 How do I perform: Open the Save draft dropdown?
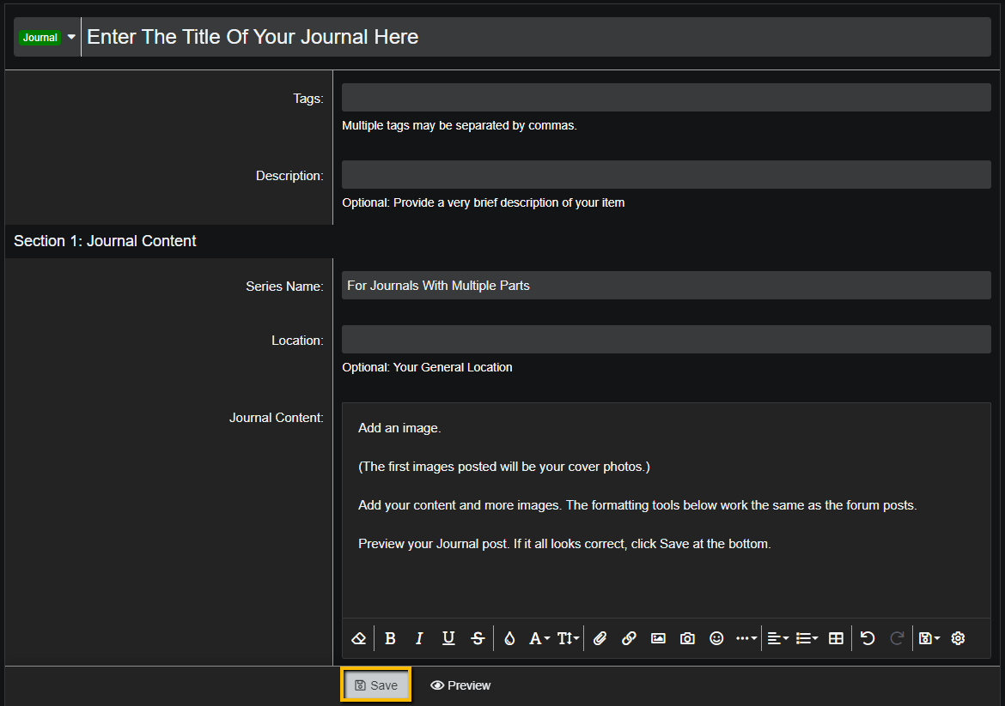click(929, 638)
